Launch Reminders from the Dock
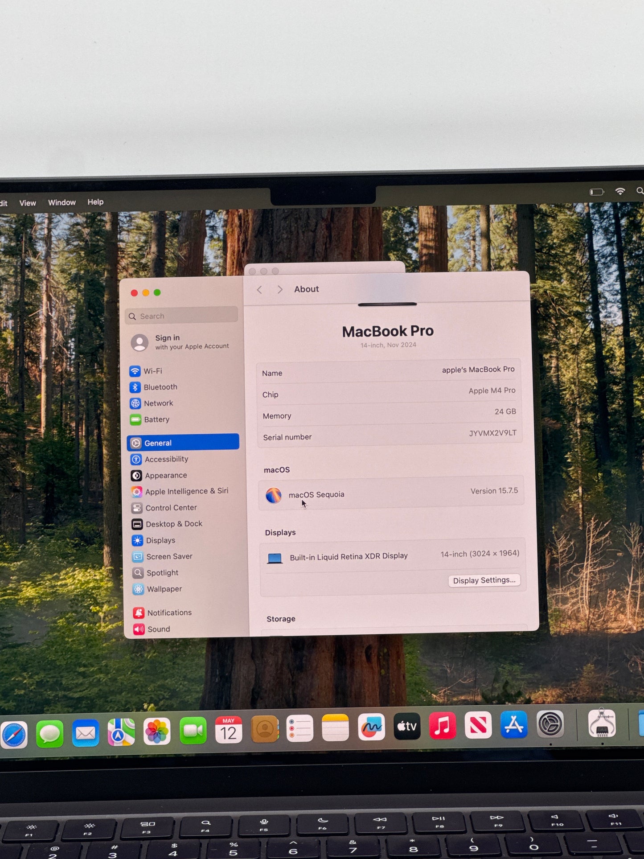The height and width of the screenshot is (859, 644). tap(299, 728)
